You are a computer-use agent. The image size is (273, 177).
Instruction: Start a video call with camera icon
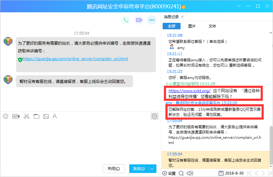[139, 20]
